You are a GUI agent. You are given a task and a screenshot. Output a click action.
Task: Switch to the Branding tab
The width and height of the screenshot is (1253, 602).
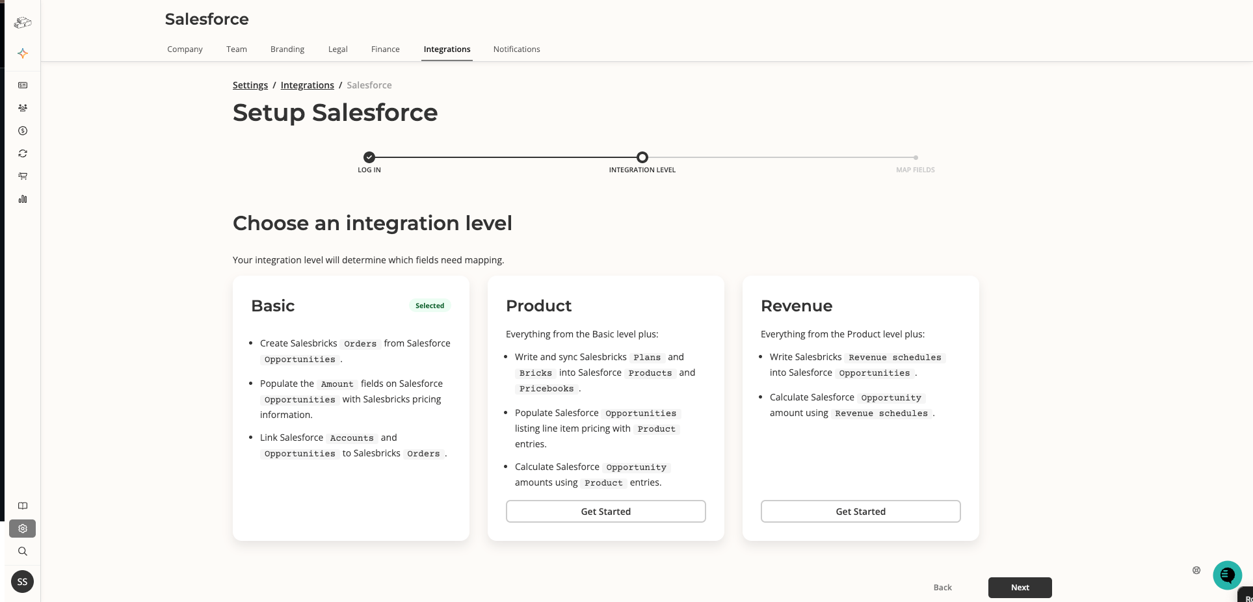[287, 49]
